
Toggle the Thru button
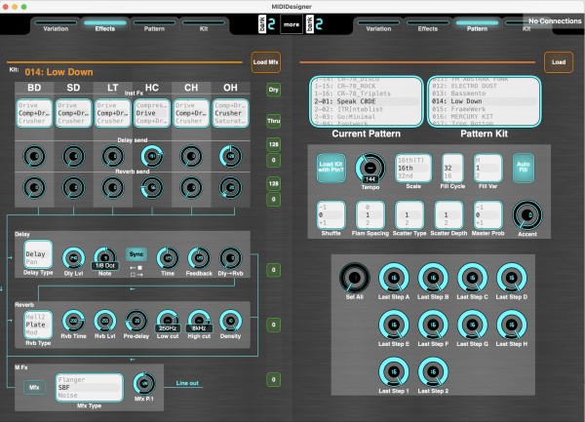[273, 121]
